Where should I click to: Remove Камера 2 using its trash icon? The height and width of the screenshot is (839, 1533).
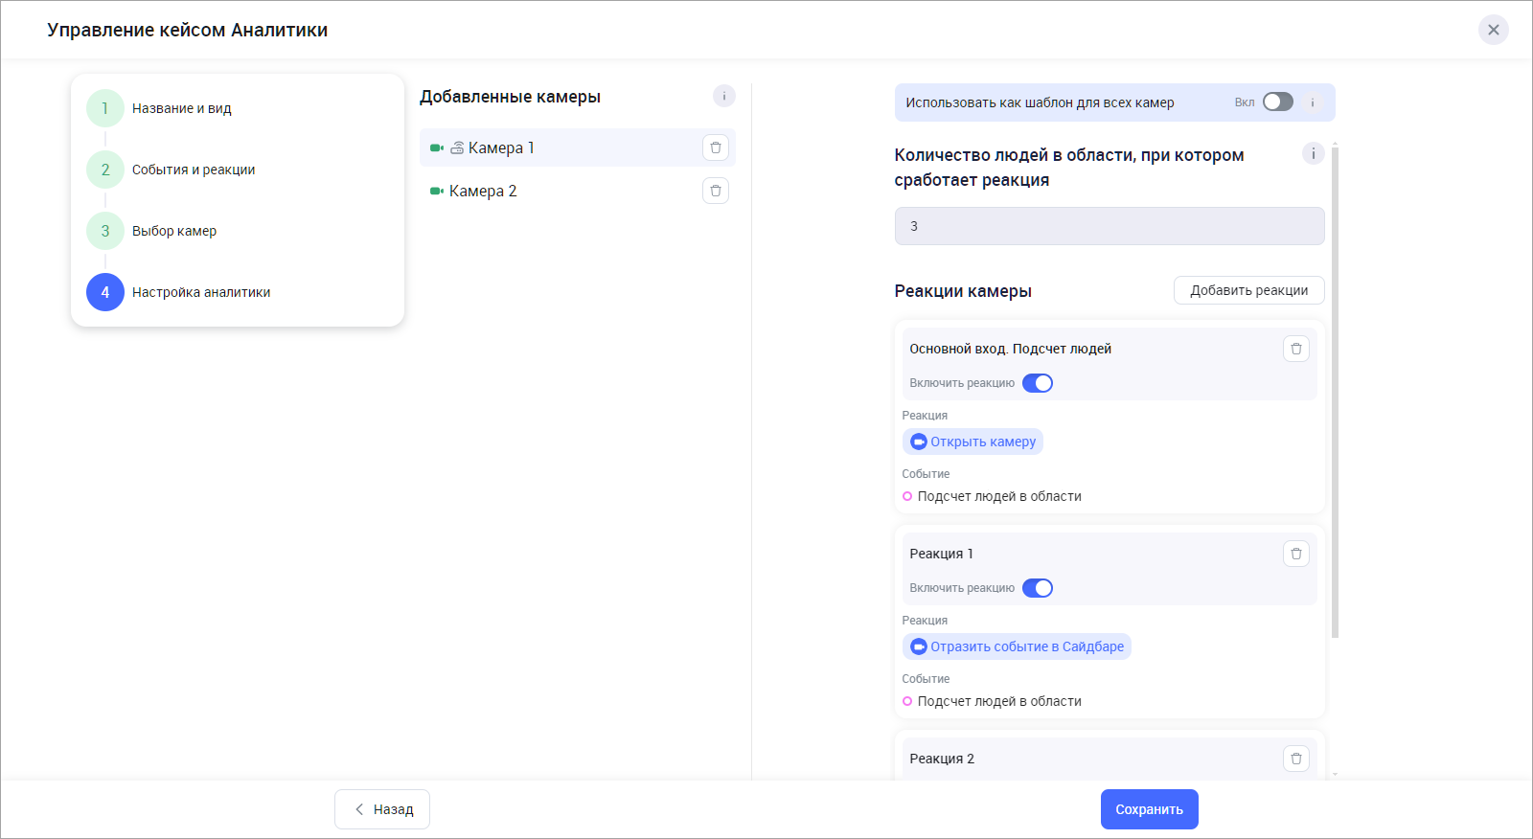(716, 191)
